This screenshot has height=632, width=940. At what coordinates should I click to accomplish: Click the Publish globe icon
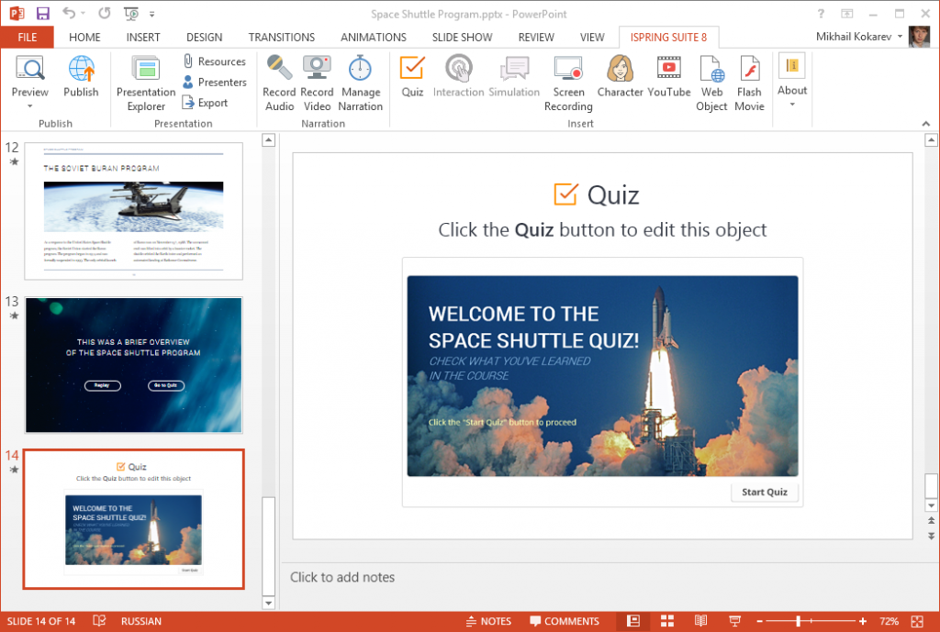[81, 68]
